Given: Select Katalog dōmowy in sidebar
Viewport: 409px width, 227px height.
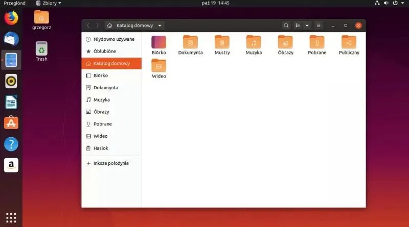Looking at the screenshot, I should click(x=111, y=64).
